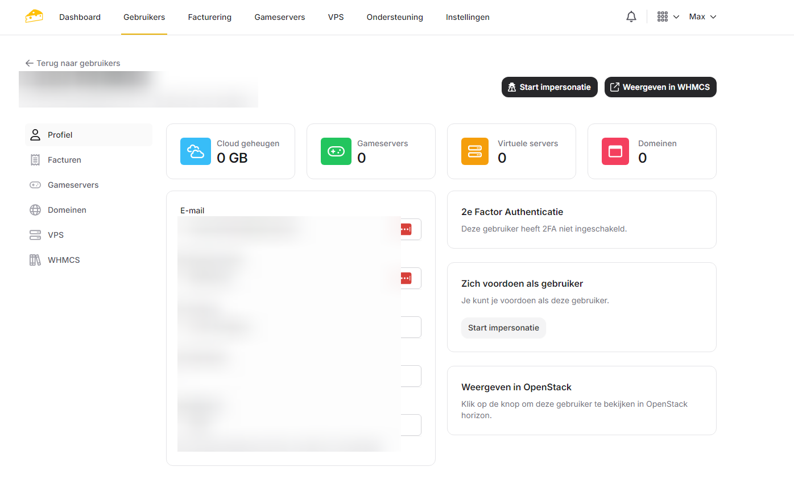The height and width of the screenshot is (483, 794).
Task: Select Facturen in the sidebar
Action: point(64,160)
